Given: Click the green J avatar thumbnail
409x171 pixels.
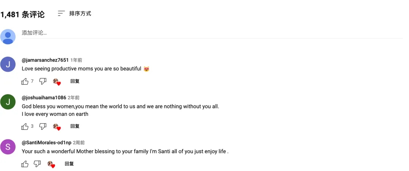Looking at the screenshot, I should point(8,102).
